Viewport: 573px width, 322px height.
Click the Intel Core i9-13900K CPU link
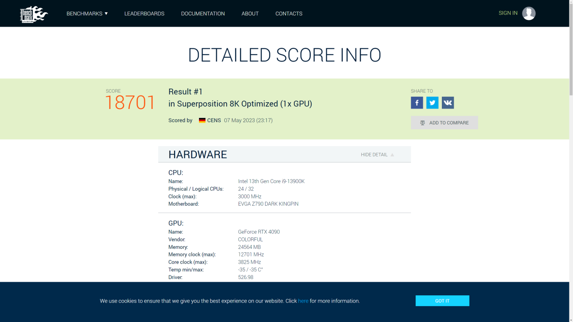click(x=271, y=181)
